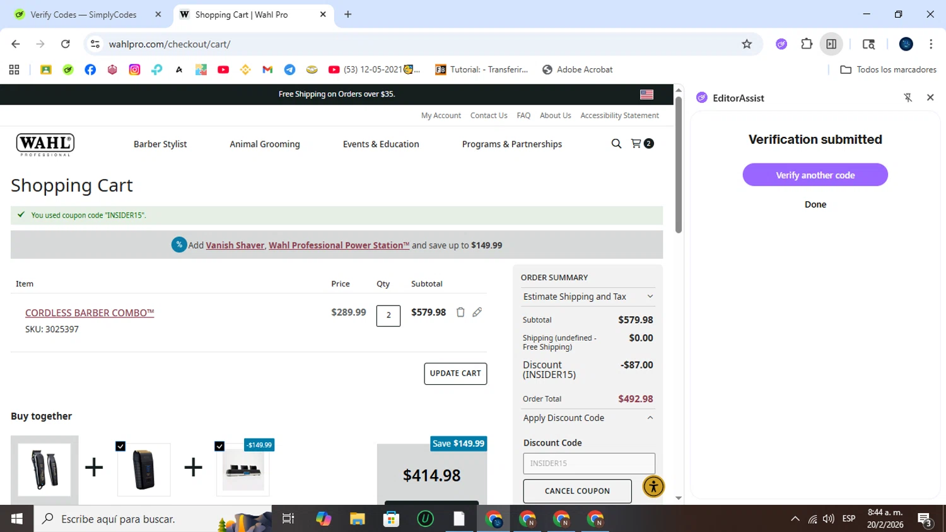Click the CANCEL COUPON button

coord(577,491)
